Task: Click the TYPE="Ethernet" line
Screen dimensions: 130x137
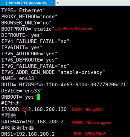Action: tap(23, 11)
